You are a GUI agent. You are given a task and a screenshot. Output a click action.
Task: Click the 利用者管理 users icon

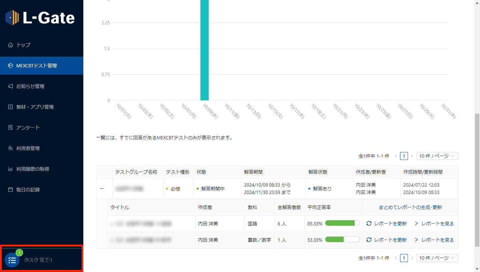point(10,148)
